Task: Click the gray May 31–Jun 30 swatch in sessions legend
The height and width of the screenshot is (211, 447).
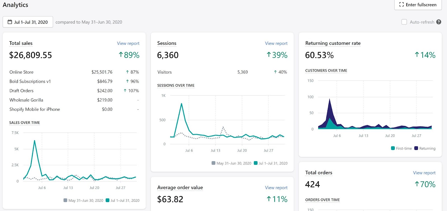Action: pos(213,163)
